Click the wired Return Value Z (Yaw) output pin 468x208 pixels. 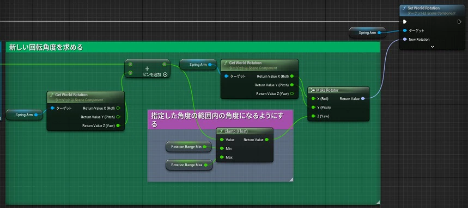tap(118, 125)
